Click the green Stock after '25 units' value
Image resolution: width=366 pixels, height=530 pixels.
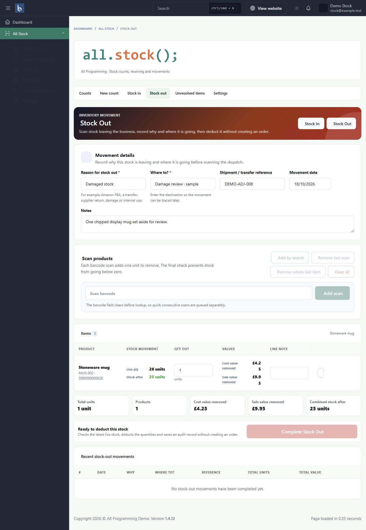(157, 377)
